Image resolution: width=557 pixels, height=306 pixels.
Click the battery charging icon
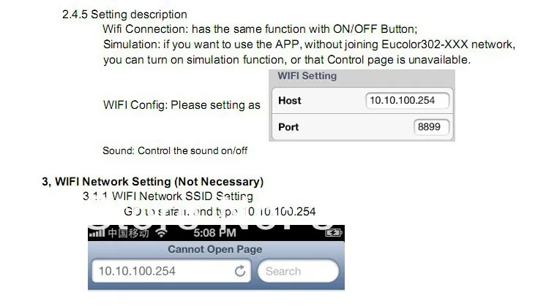click(x=334, y=233)
